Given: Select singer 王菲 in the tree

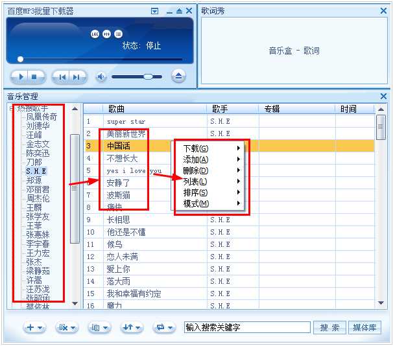Looking at the screenshot, I should click(x=34, y=226).
